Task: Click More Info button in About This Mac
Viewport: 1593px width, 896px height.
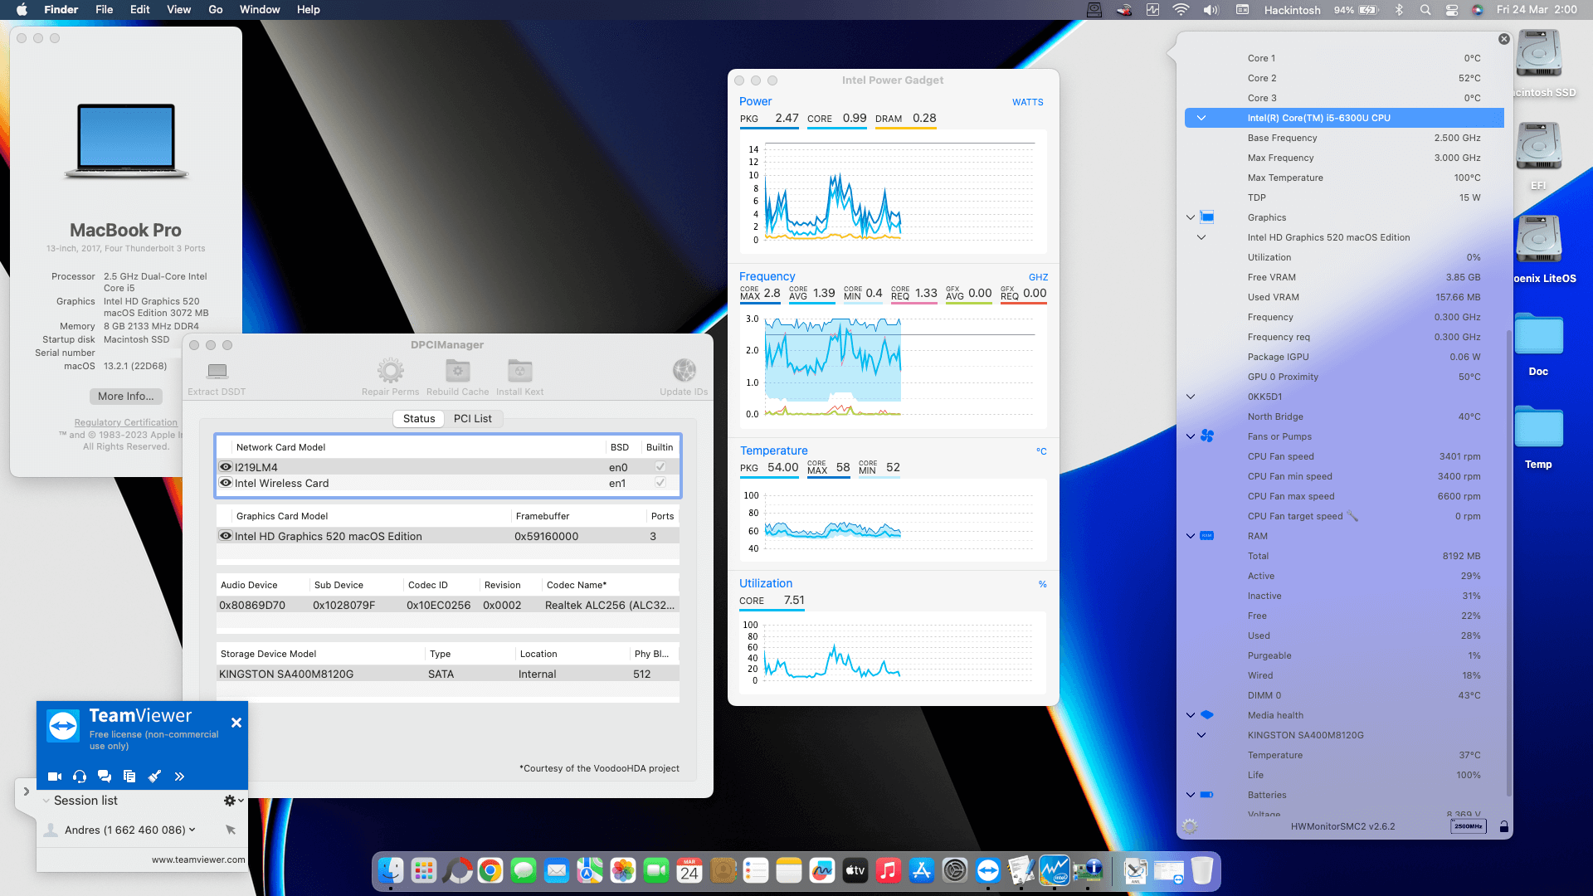Action: click(126, 397)
